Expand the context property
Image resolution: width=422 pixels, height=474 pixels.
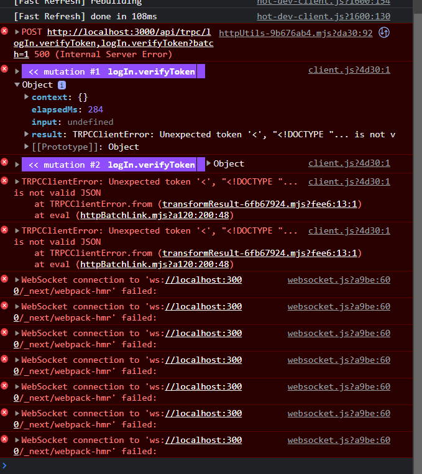click(27, 97)
